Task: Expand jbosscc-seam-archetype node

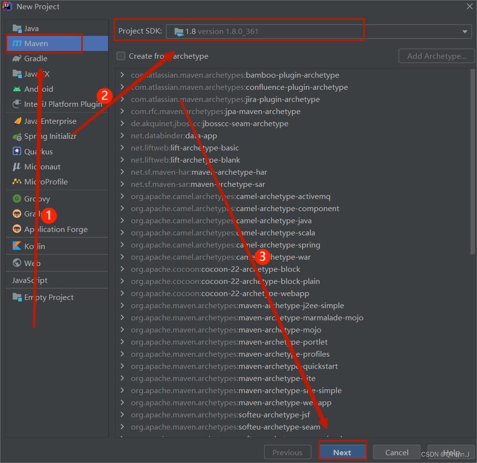Action: [x=122, y=123]
